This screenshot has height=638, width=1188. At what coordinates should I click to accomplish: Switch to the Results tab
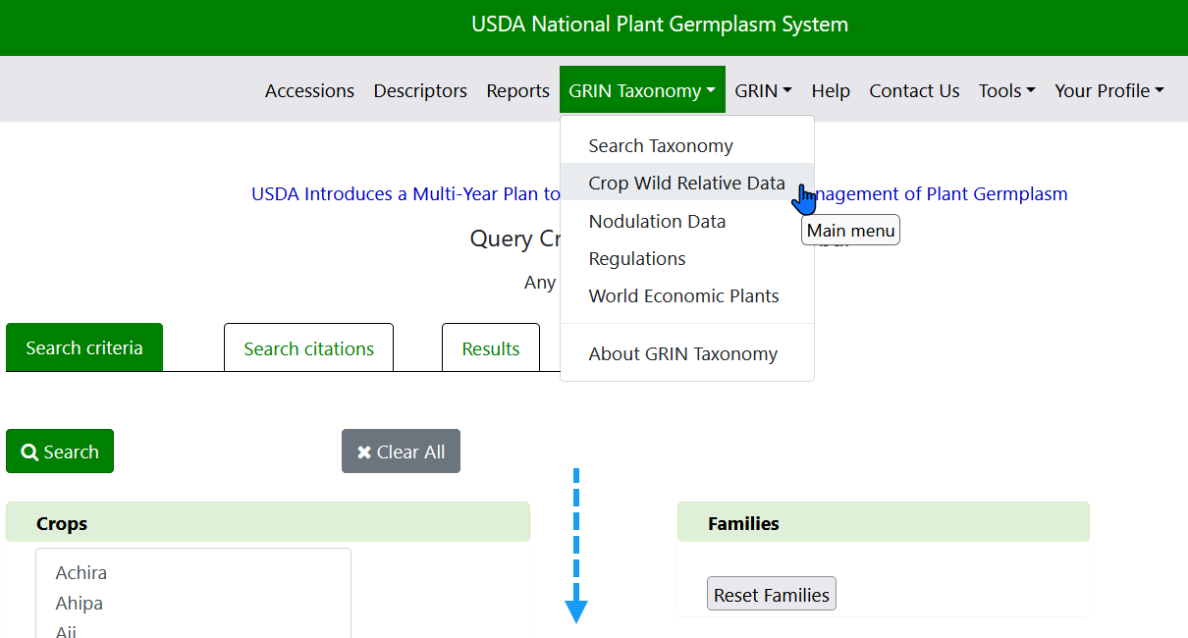point(491,347)
